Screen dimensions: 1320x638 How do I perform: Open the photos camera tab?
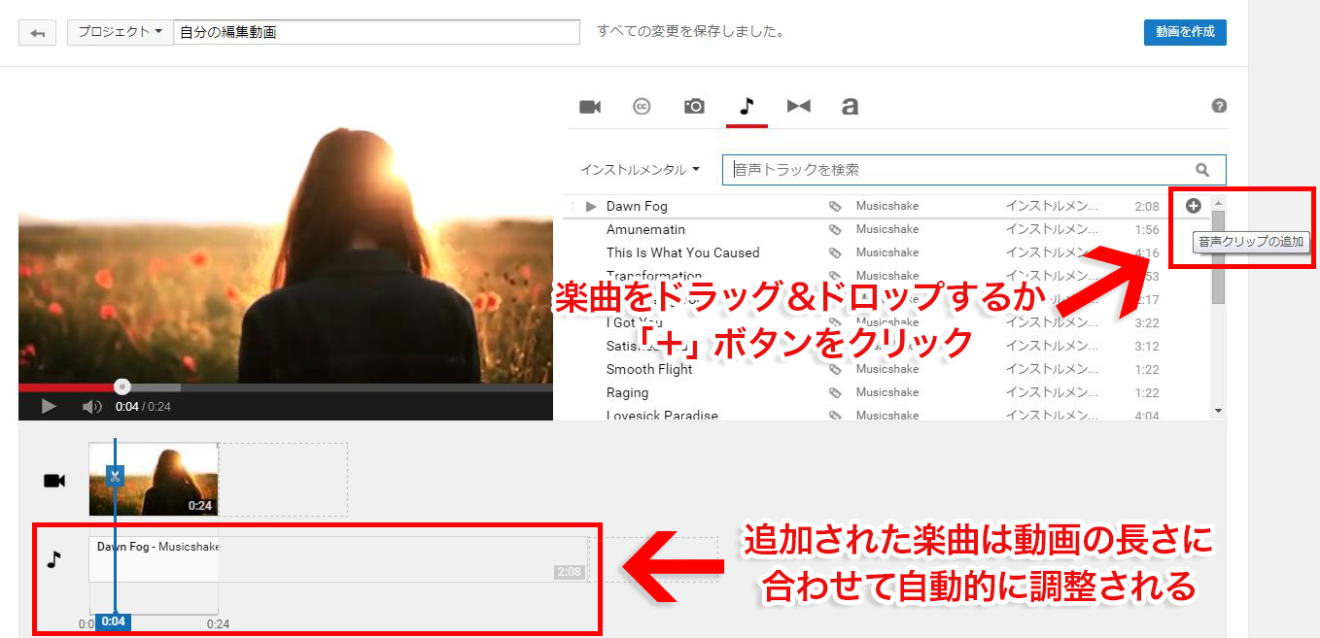pos(694,107)
